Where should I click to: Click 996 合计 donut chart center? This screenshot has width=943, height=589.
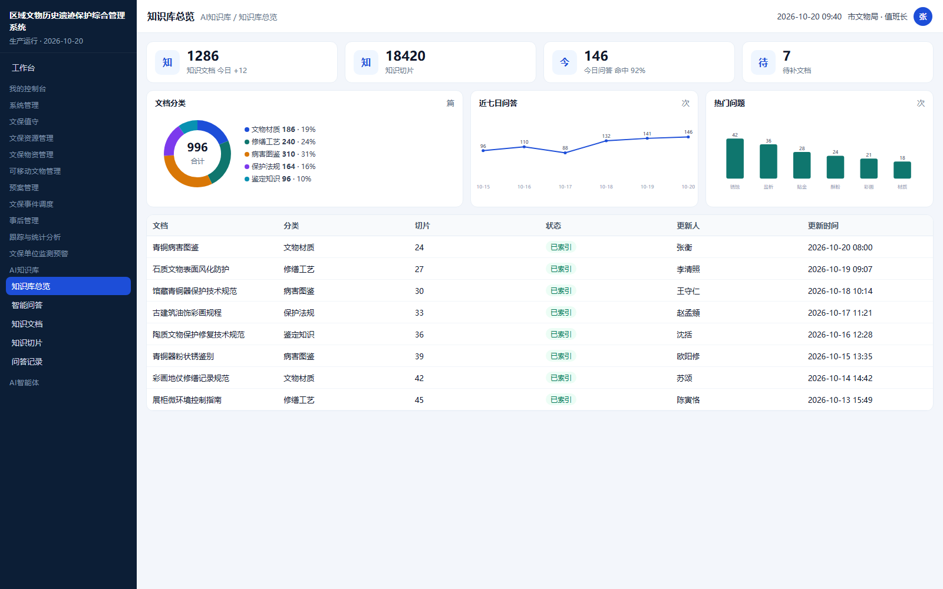click(x=197, y=153)
